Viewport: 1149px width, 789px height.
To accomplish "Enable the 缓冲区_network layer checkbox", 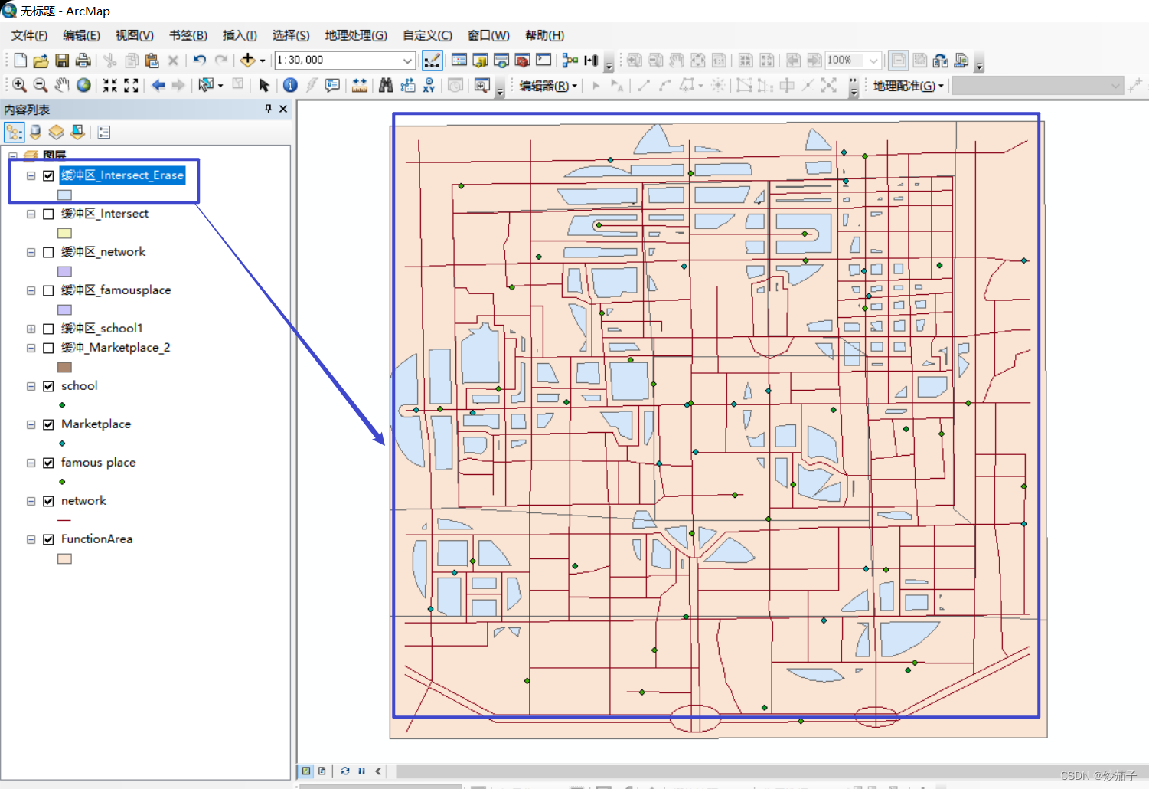I will click(48, 252).
